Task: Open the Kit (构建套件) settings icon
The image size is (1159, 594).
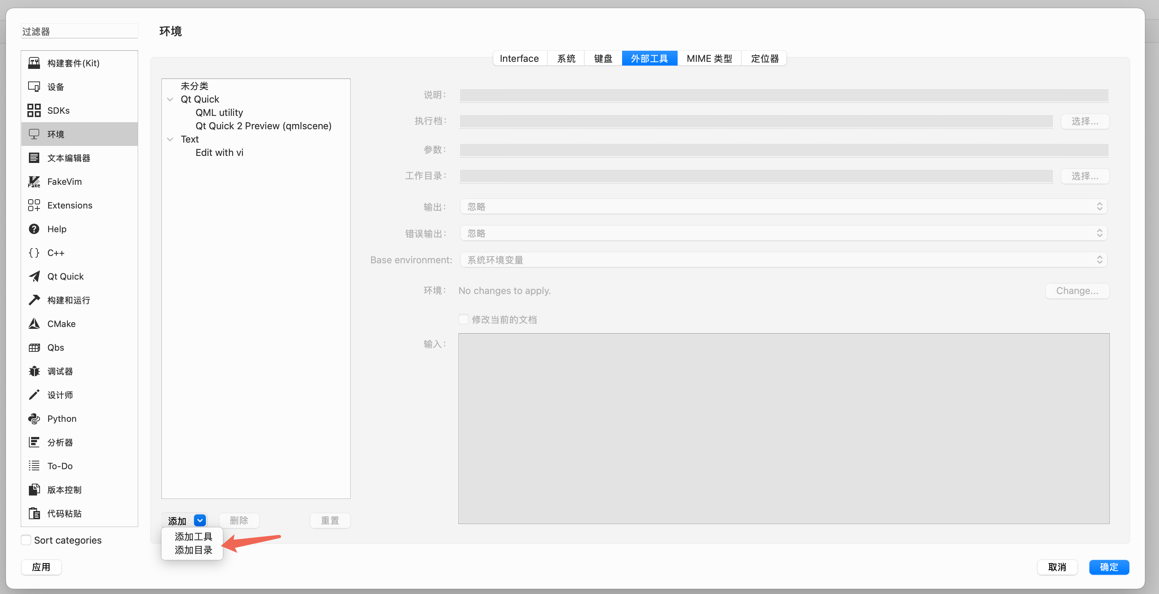Action: coord(34,63)
